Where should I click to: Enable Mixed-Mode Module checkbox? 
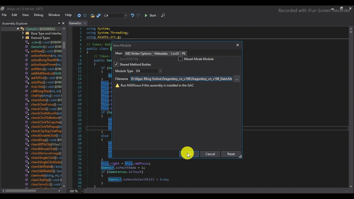pyautogui.click(x=180, y=59)
